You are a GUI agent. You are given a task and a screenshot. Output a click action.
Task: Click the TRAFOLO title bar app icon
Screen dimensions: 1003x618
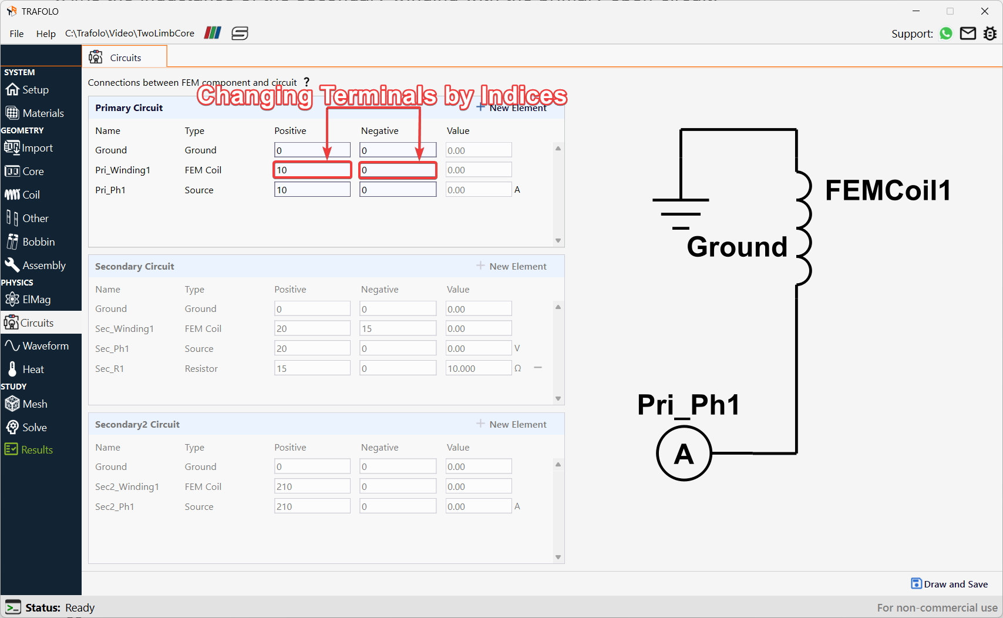coord(12,11)
